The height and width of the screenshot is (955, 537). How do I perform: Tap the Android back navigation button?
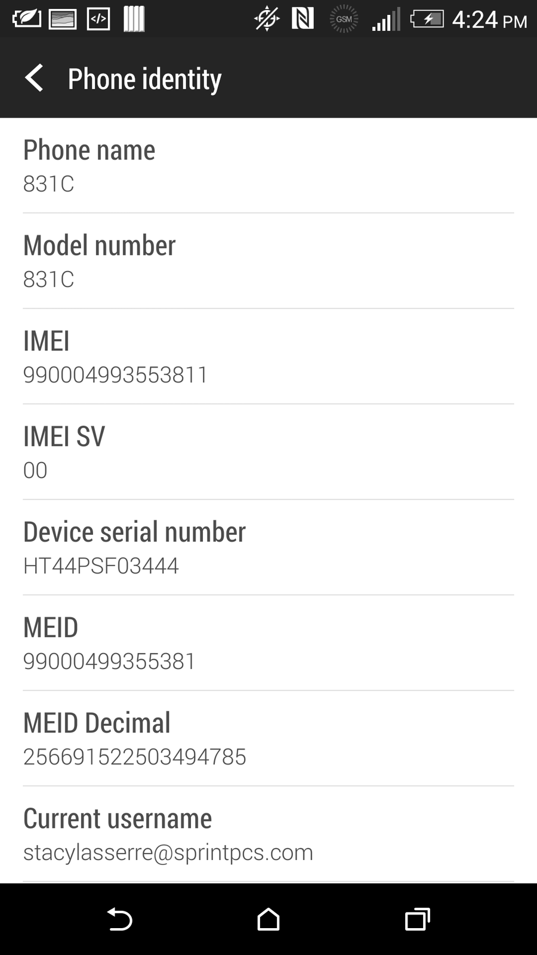[119, 919]
